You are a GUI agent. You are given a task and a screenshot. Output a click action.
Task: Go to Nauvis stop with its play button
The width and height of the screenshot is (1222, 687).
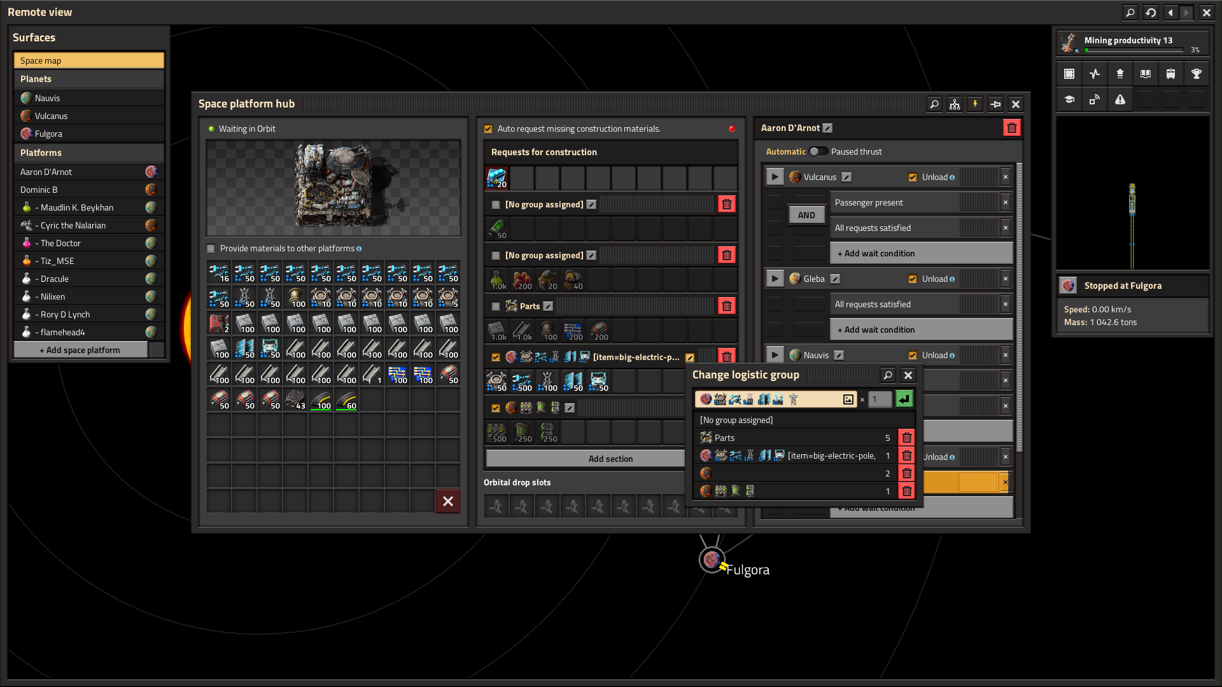coord(775,355)
